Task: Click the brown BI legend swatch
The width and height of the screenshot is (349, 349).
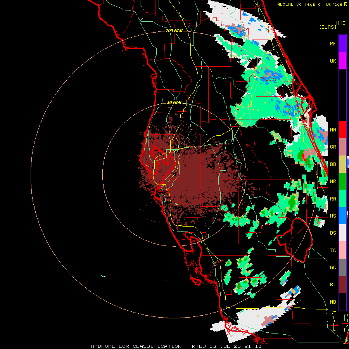Action: point(342,285)
